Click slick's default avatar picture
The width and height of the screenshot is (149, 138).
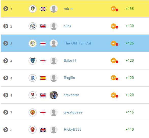click(54, 26)
